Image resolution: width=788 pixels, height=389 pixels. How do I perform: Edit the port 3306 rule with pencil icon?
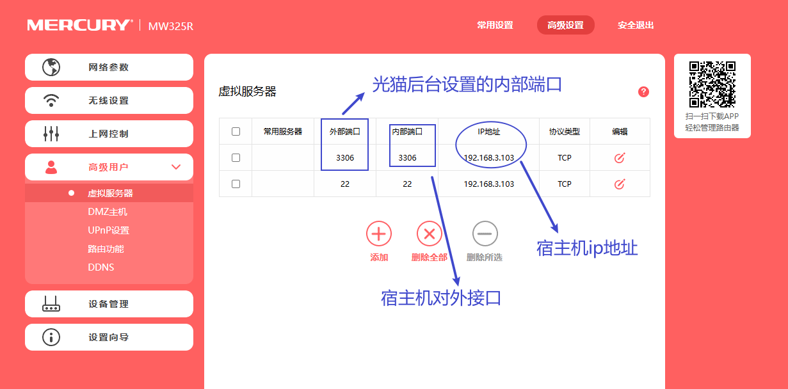tap(619, 158)
